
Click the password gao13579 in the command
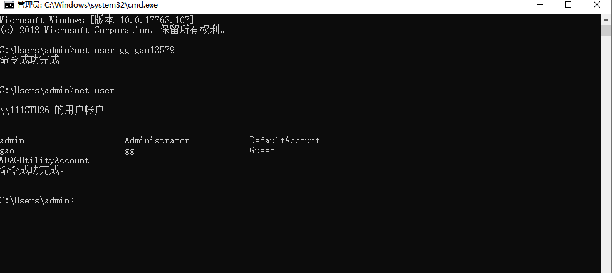point(155,50)
